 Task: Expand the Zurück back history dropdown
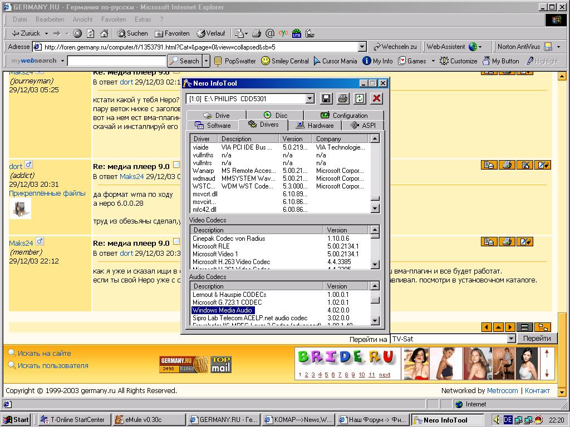46,33
